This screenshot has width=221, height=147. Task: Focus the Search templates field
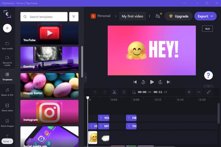click(x=44, y=17)
